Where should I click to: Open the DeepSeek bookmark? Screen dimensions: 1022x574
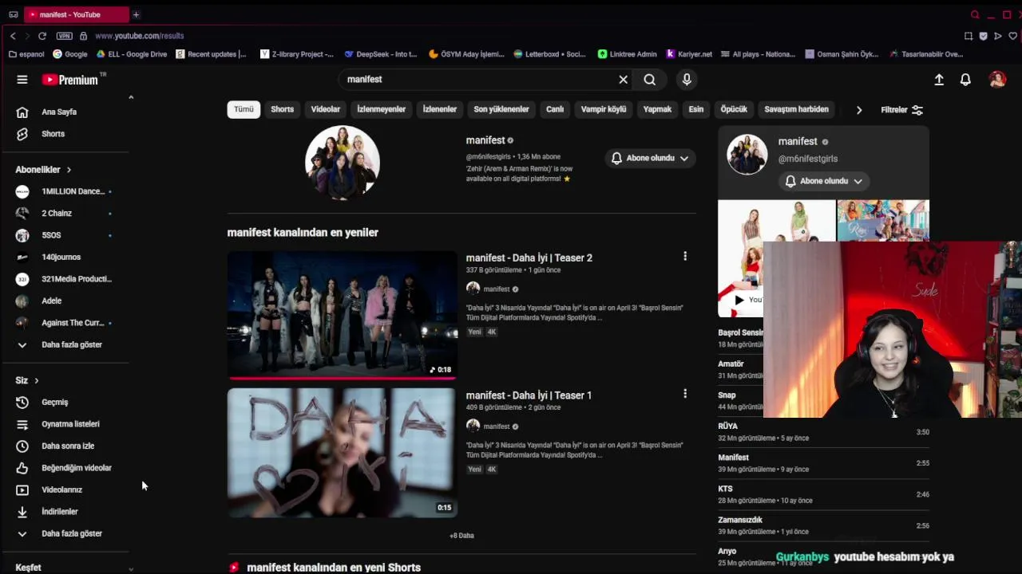point(381,54)
